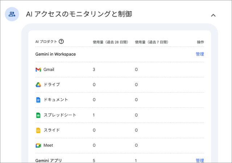
Task: Click Gmail 28-day usage value 3
Action: point(94,70)
